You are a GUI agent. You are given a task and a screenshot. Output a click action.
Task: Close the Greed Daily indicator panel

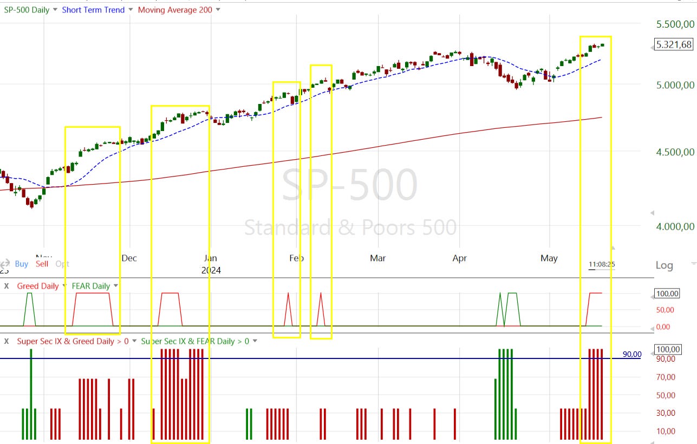(6, 286)
